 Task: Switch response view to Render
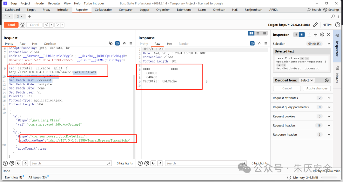coord(184,44)
